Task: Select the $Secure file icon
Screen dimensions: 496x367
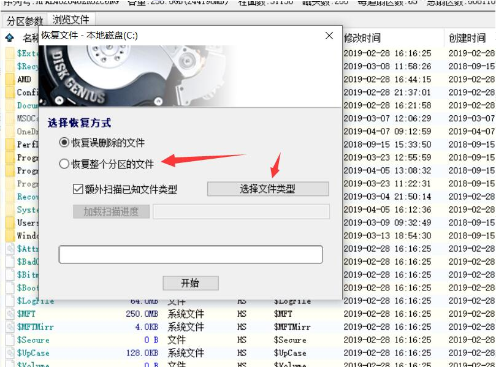Action: coord(10,340)
